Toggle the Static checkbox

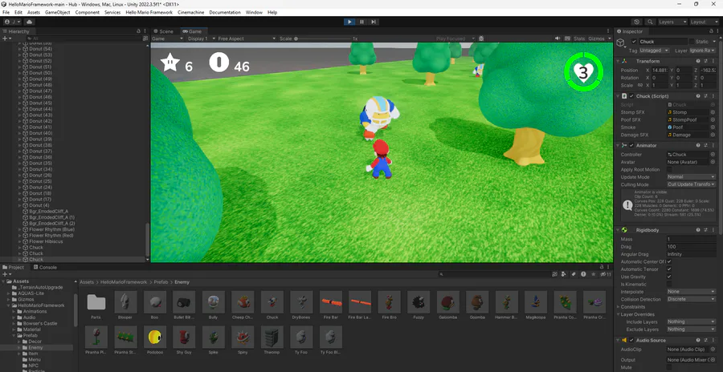692,42
